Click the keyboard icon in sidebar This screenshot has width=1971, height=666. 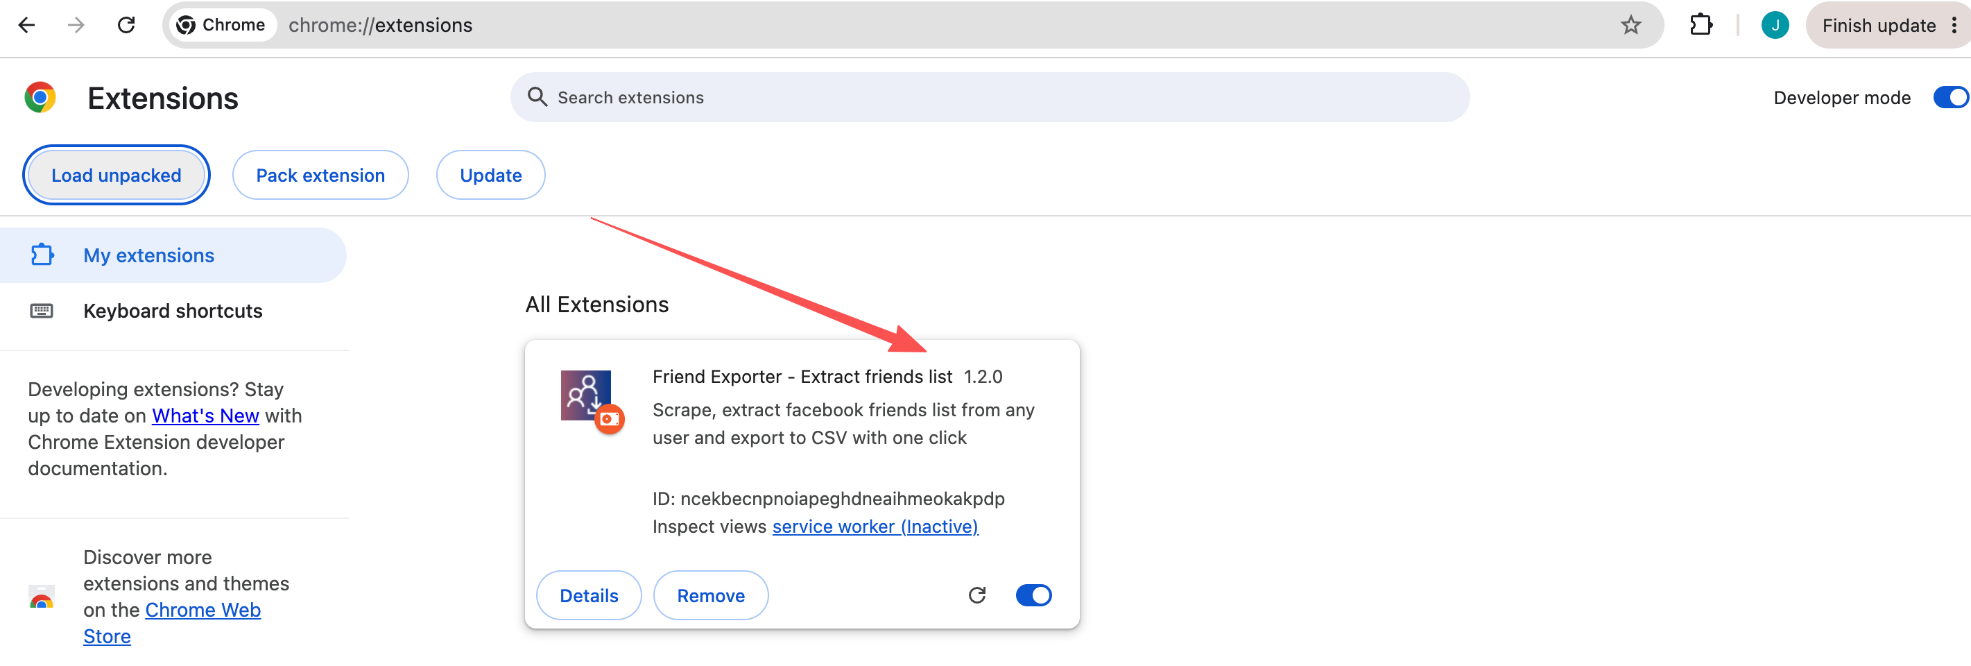tap(42, 310)
